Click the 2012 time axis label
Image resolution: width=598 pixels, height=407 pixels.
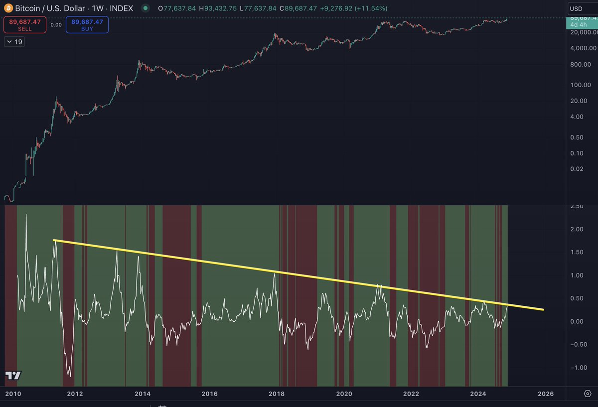75,394
